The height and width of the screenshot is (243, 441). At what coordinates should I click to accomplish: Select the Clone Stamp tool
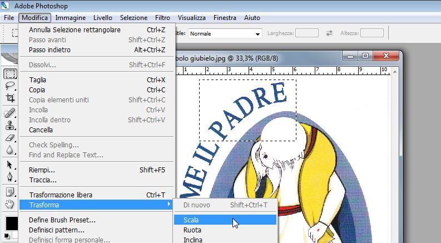click(x=10, y=125)
